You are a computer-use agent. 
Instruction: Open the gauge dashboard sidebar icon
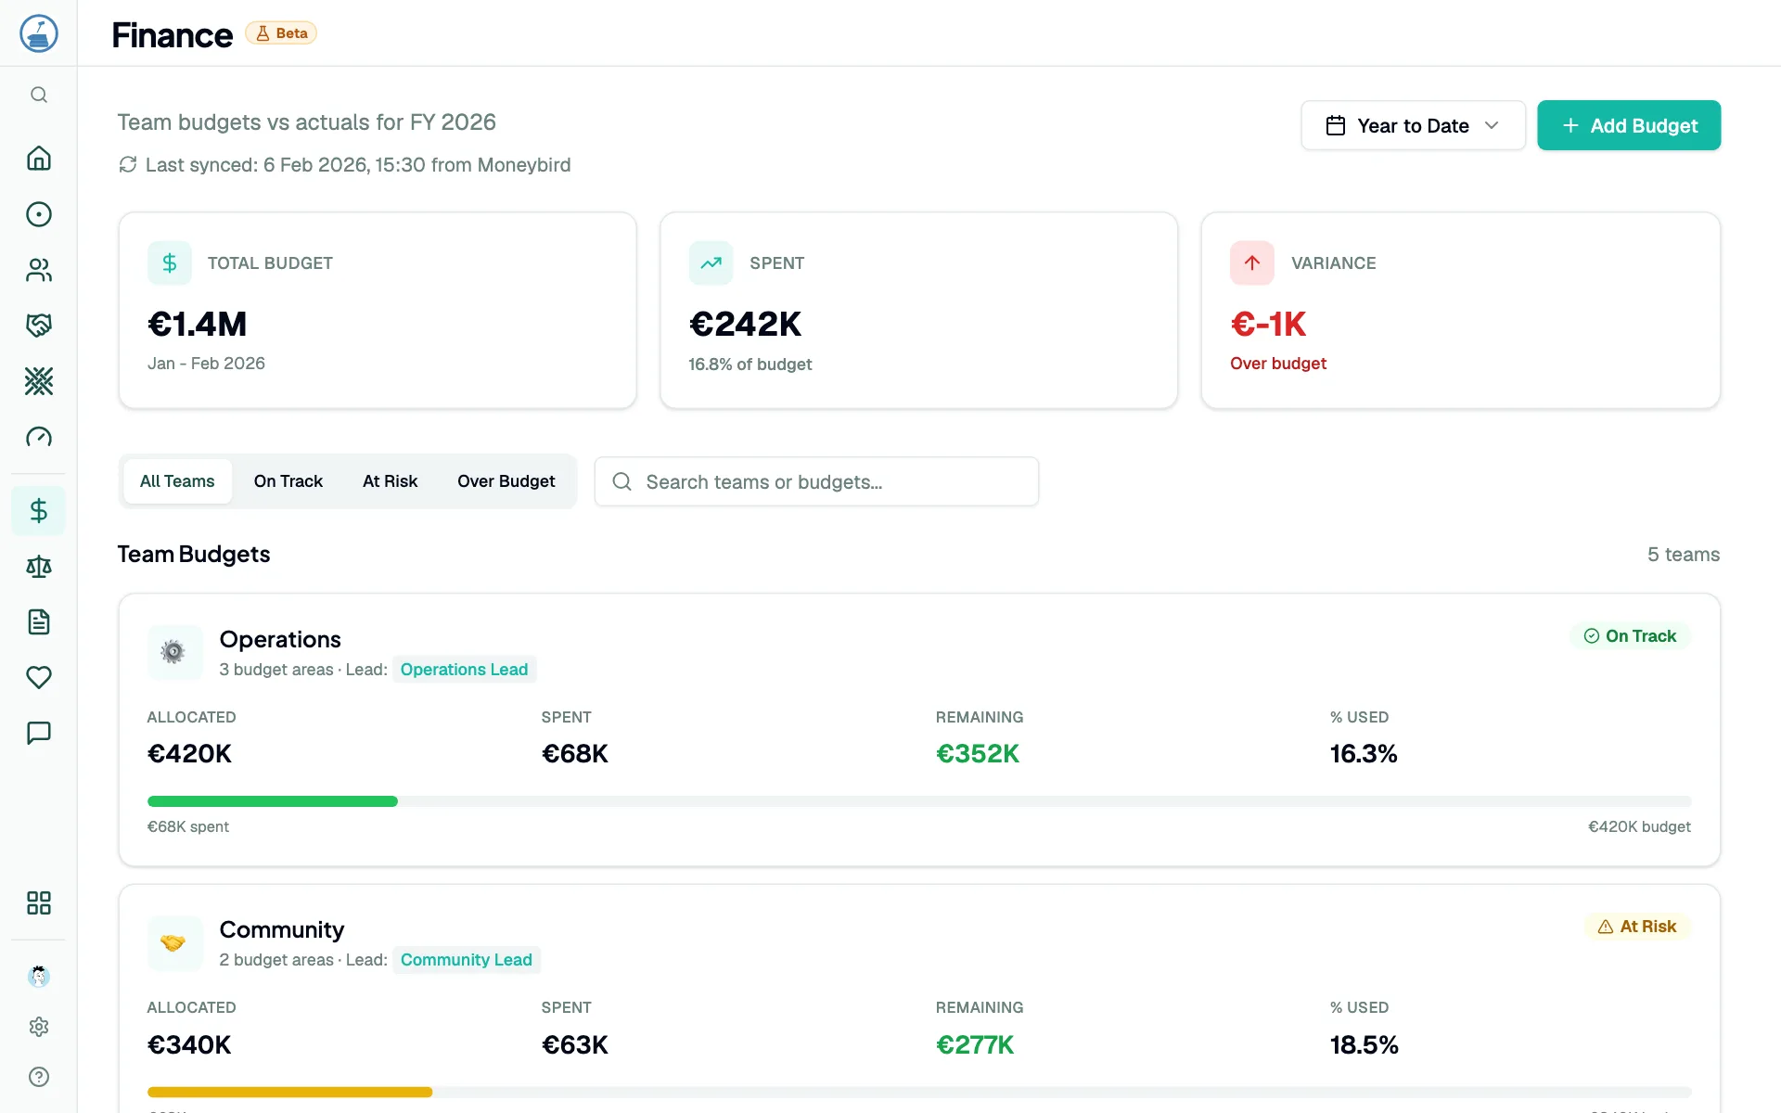38,437
